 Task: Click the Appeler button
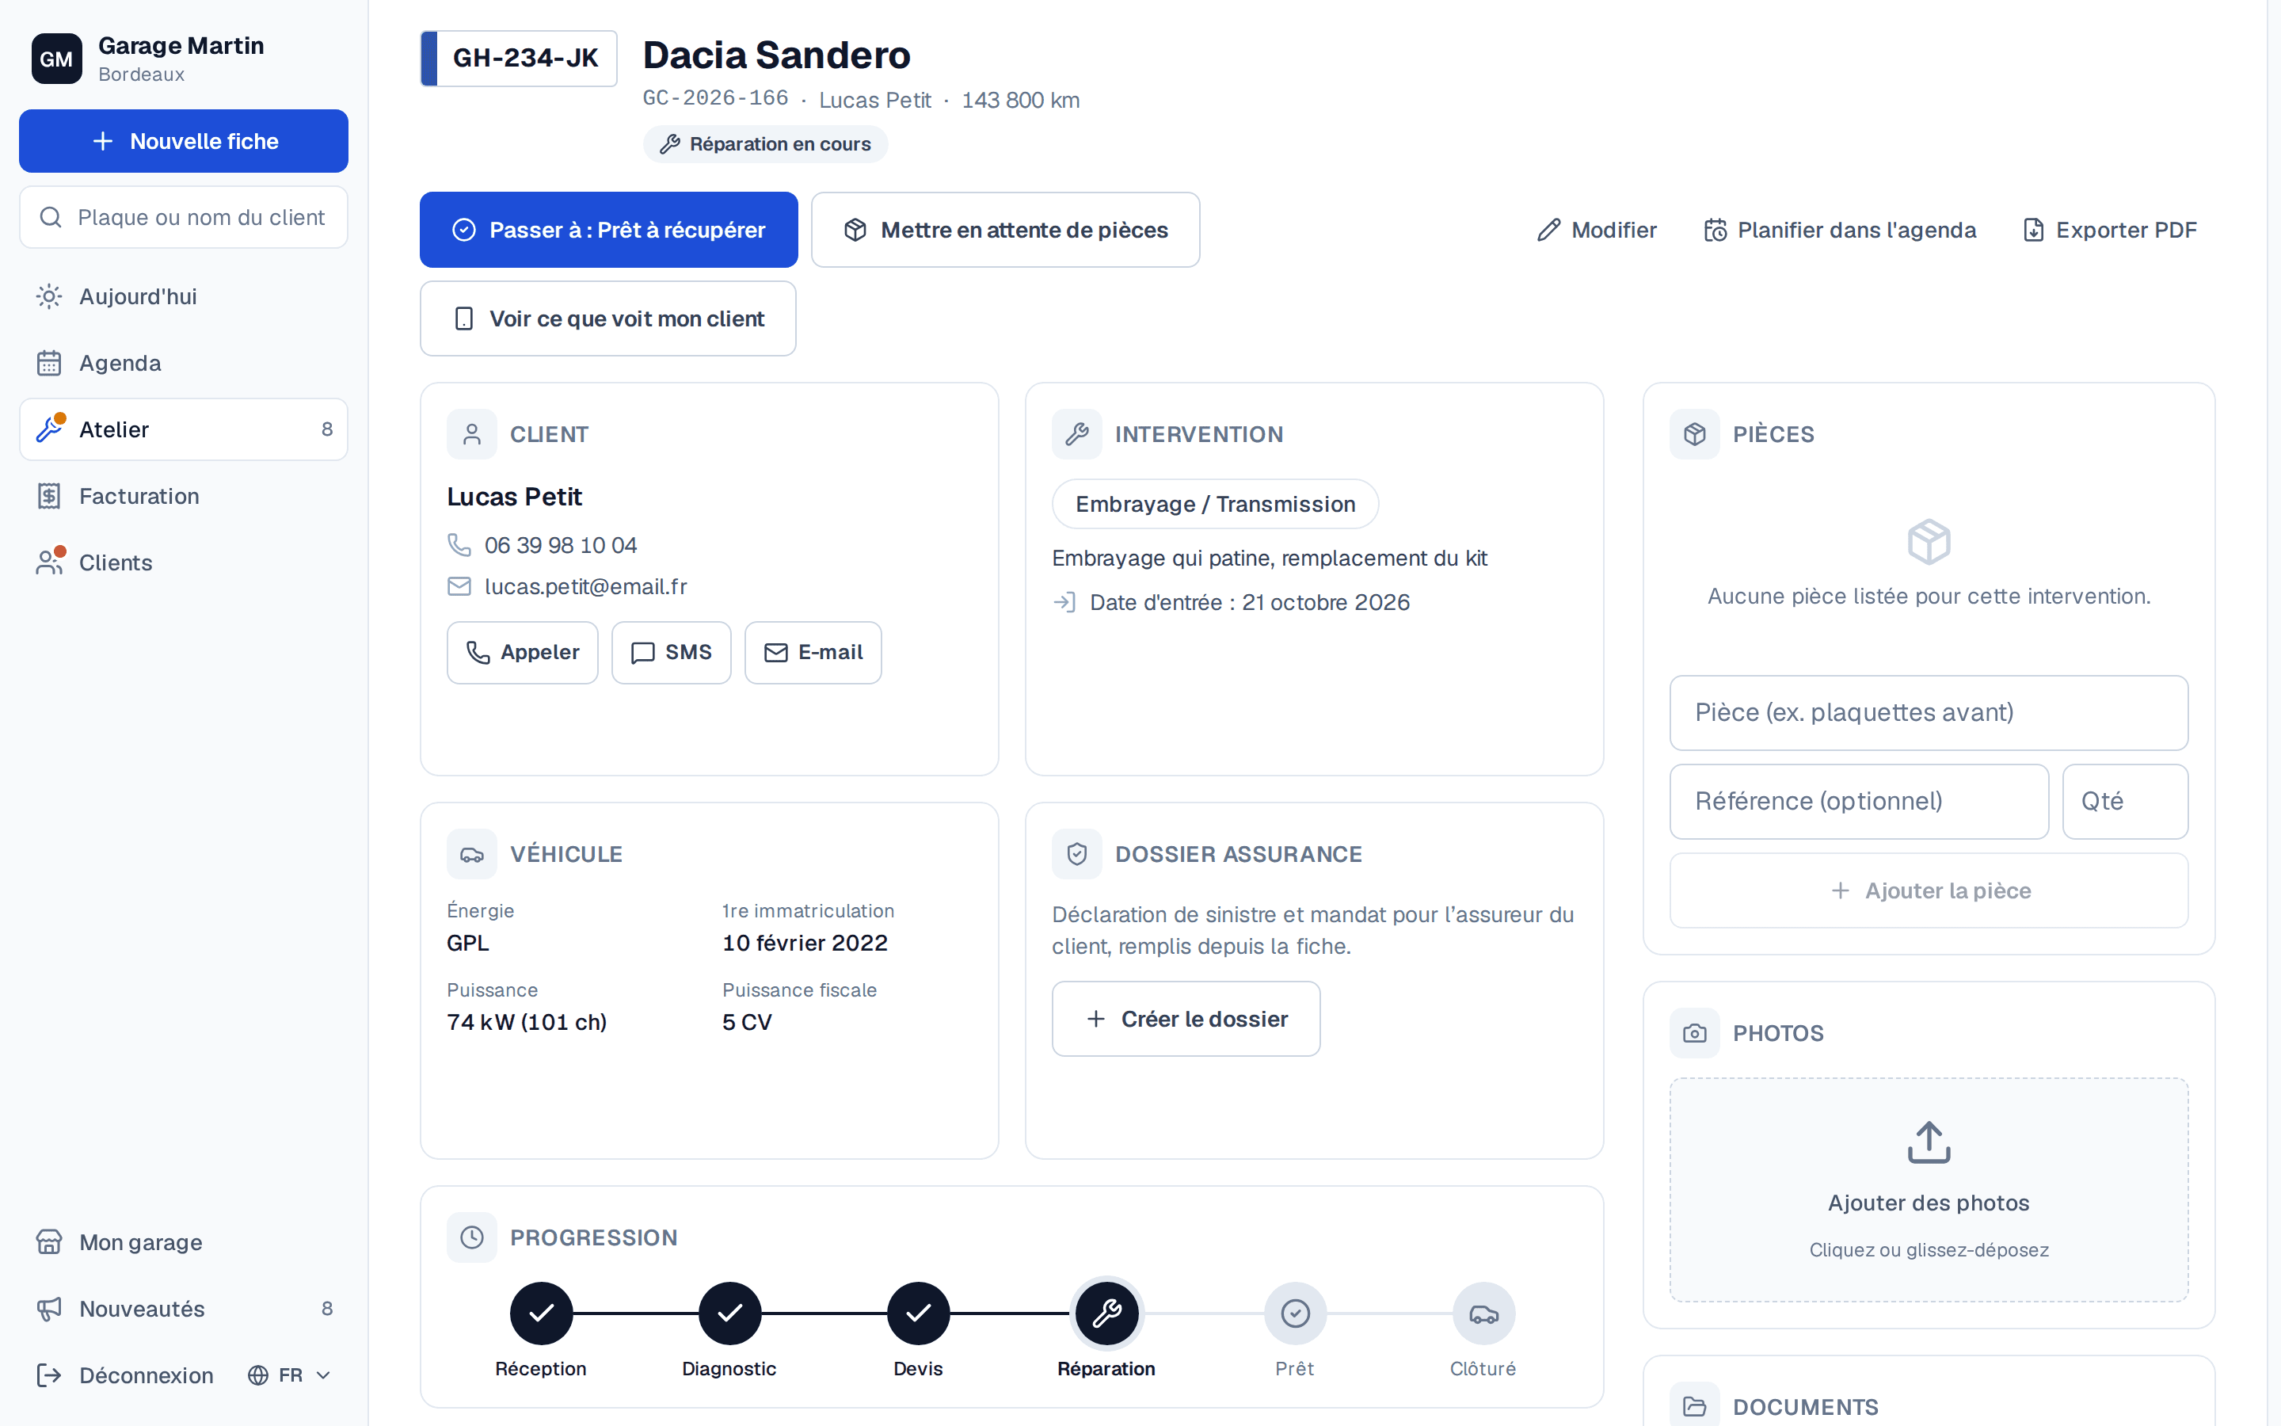coord(522,653)
